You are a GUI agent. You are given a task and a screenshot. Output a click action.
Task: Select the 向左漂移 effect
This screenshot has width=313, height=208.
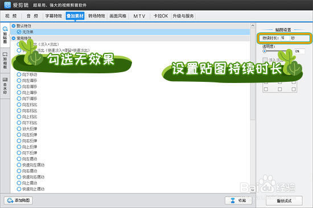(x=27, y=81)
